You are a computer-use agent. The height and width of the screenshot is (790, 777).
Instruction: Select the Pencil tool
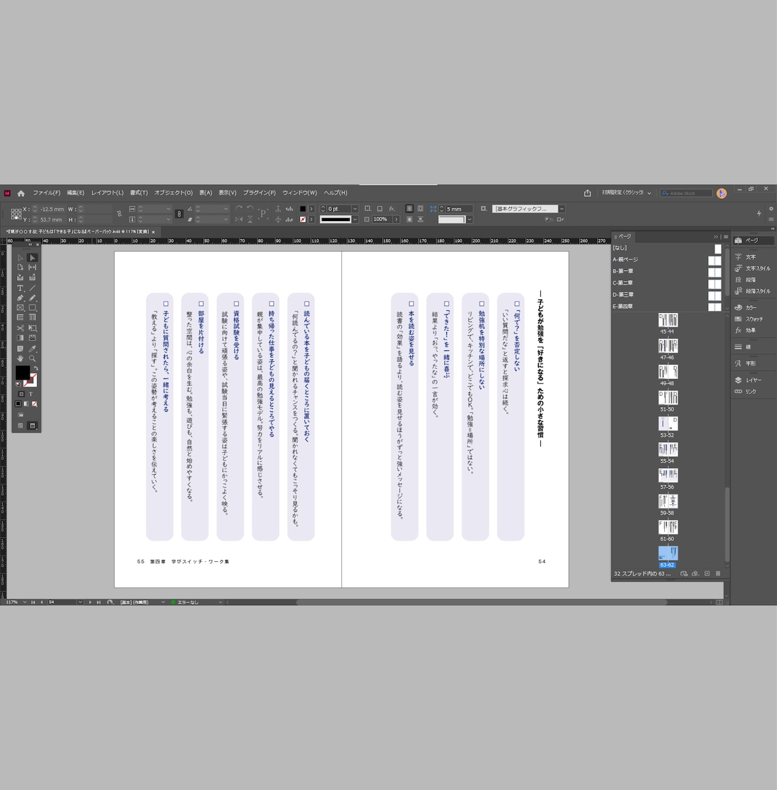(x=32, y=298)
